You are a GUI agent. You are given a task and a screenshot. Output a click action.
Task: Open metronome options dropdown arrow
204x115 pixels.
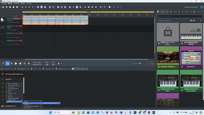click(x=61, y=63)
